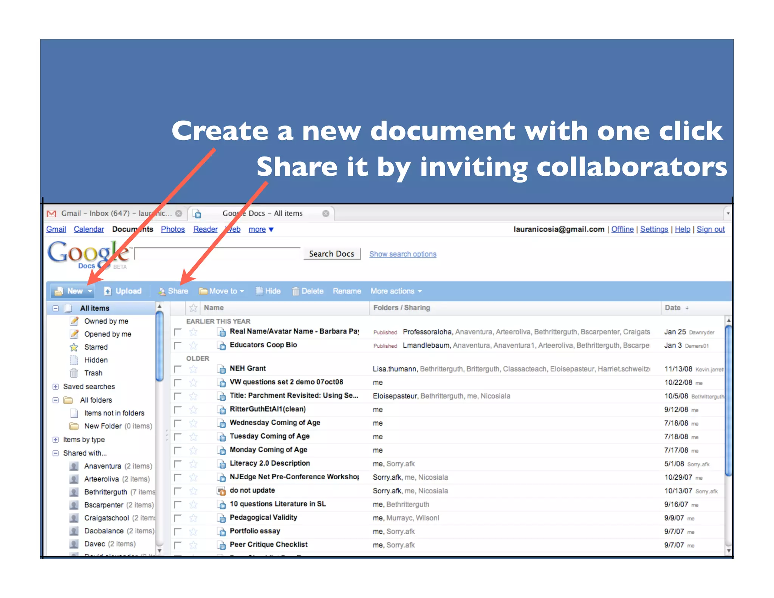Screen dimensions: 774x598
Task: Check the box for NEH Grant
Action: coord(178,369)
